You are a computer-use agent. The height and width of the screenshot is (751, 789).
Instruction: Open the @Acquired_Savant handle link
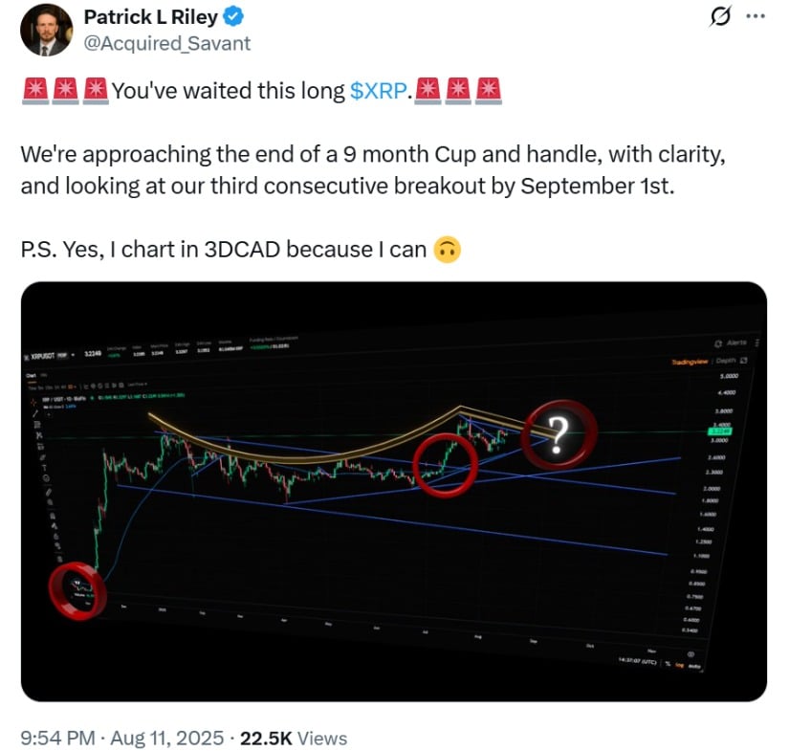pos(167,42)
